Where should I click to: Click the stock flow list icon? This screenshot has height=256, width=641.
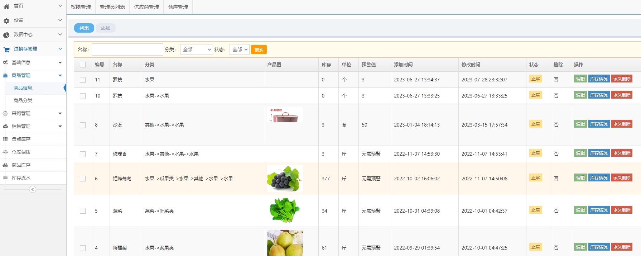point(5,178)
